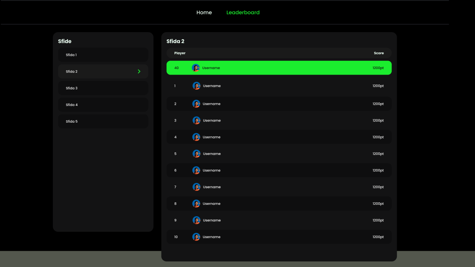Click the Username text on rank 4 row
The height and width of the screenshot is (267, 475).
point(212,137)
